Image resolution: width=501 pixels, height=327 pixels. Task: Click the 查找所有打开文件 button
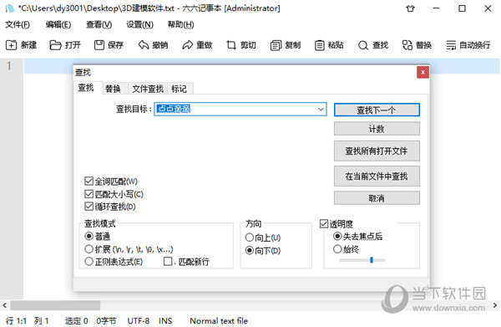[x=377, y=151]
